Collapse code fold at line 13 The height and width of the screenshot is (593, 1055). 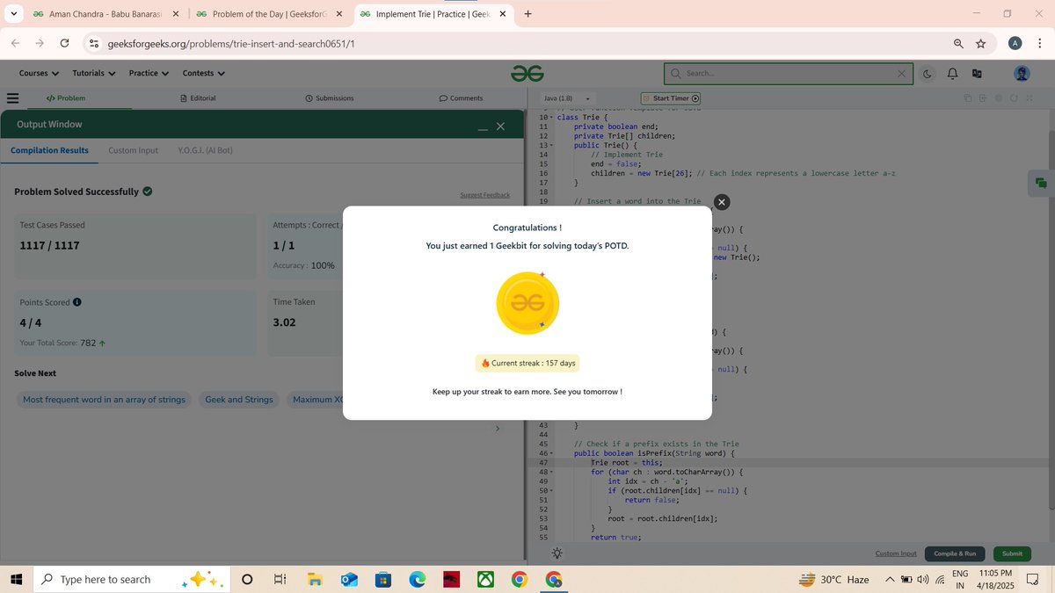[551, 145]
